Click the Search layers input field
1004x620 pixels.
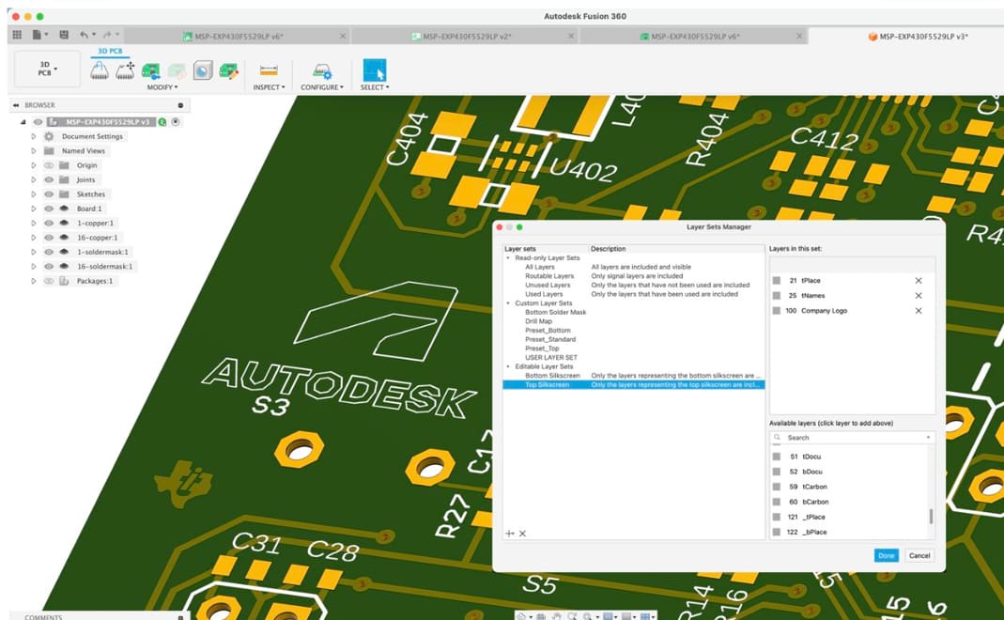(852, 438)
